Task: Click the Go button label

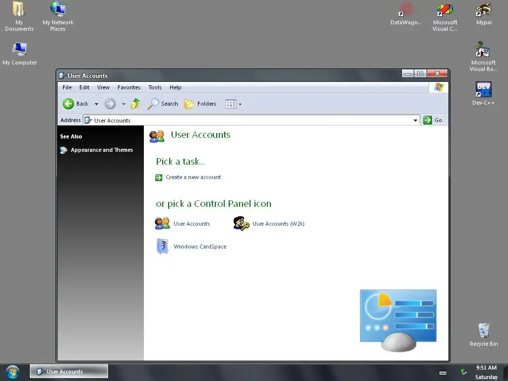Action: 438,120
